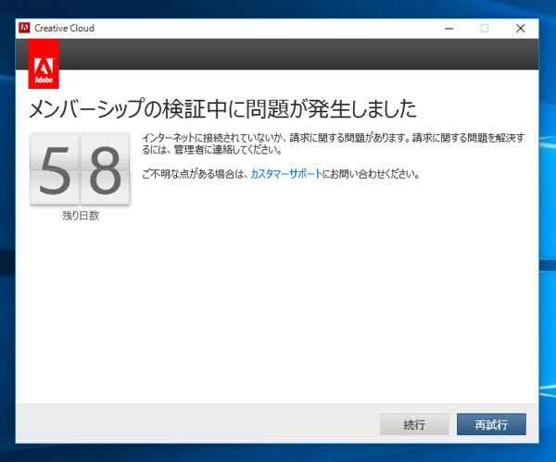Screen dimensions: 556x462
Task: Close the Creative Cloud window
Action: point(520,29)
